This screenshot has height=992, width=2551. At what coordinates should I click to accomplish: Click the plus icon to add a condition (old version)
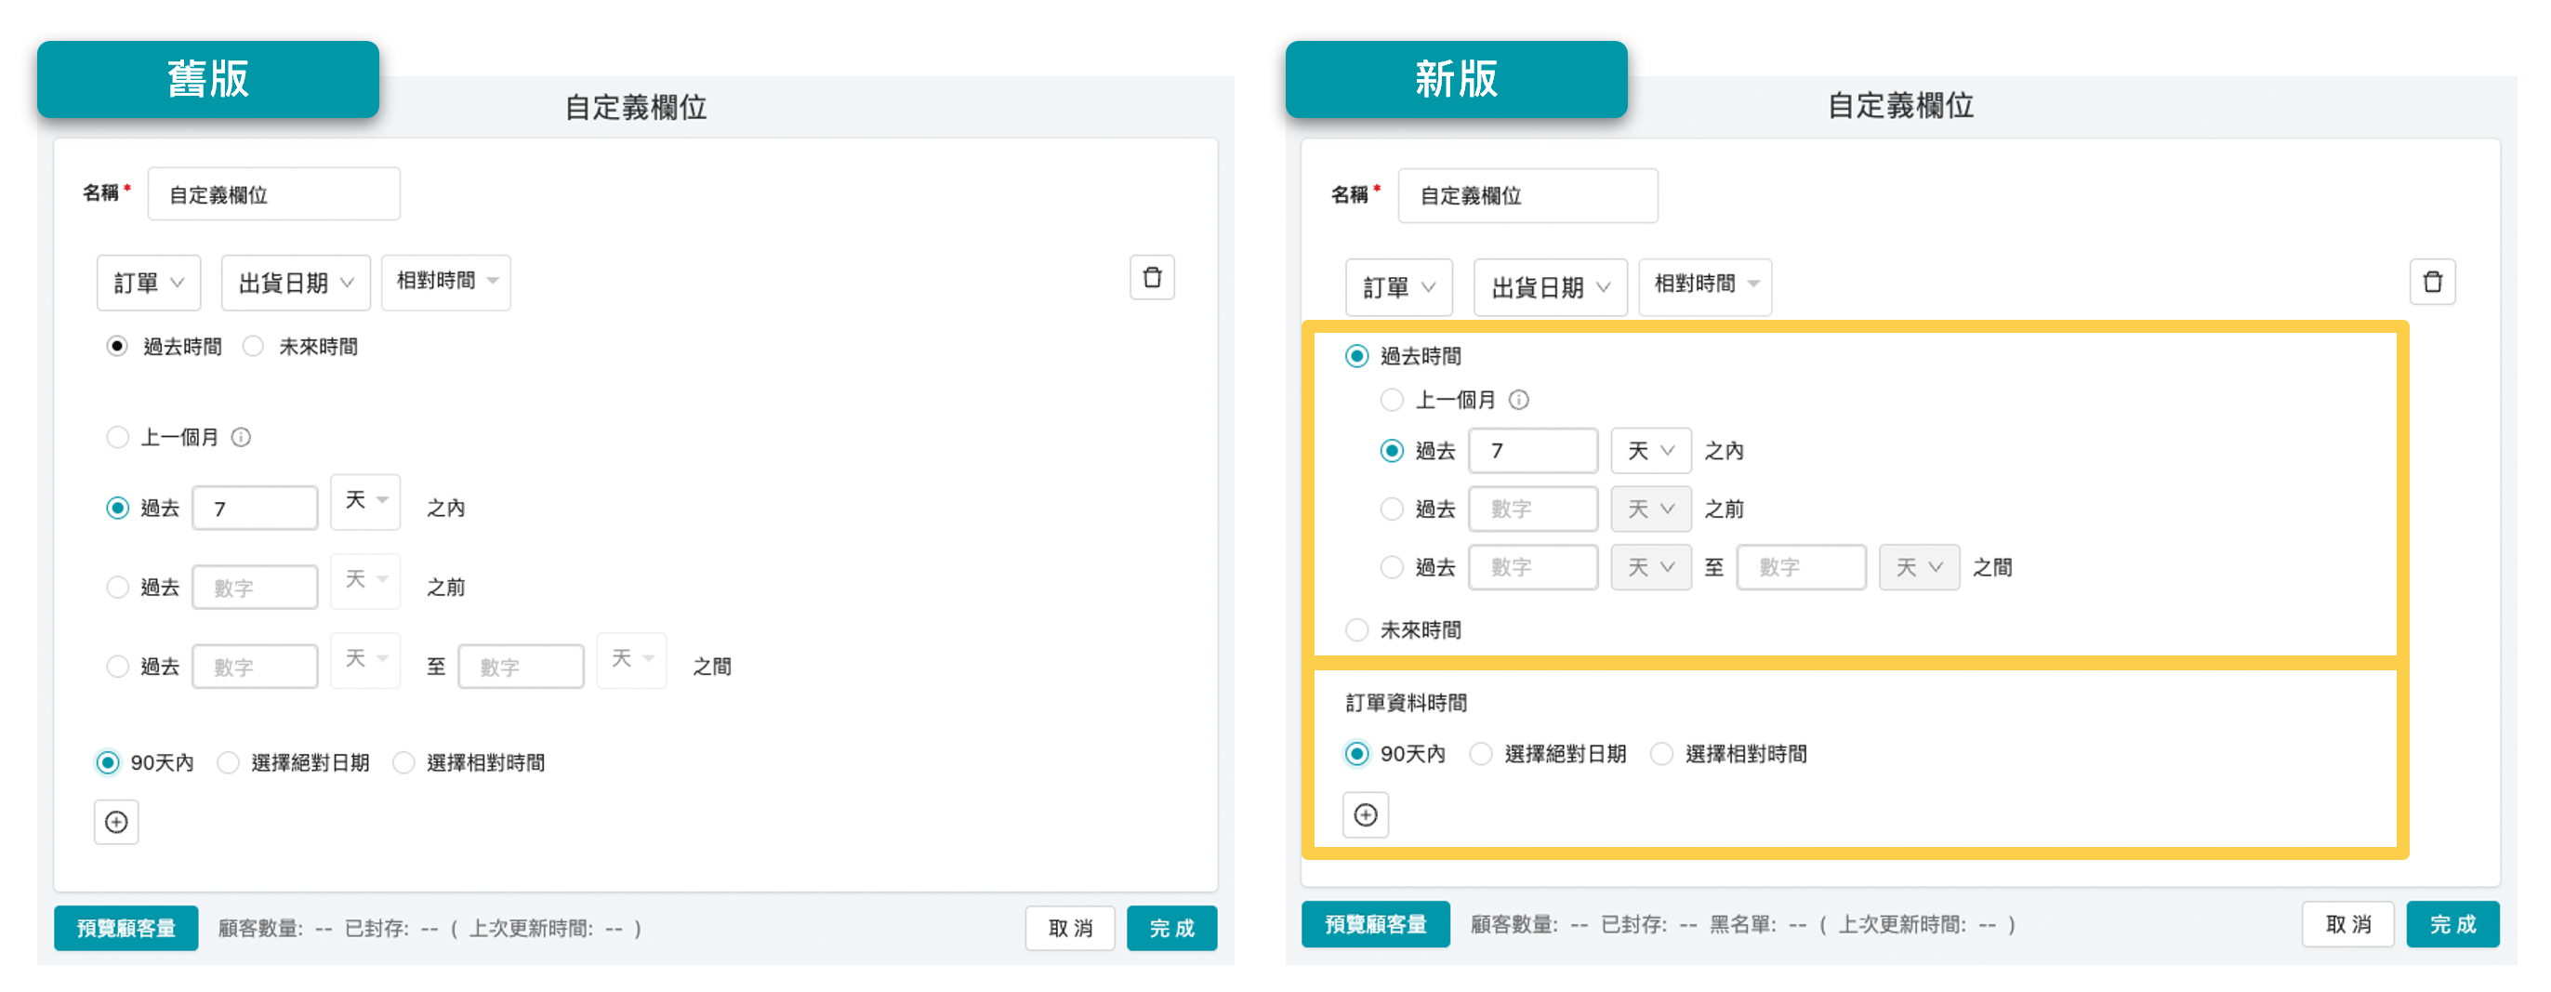click(116, 822)
